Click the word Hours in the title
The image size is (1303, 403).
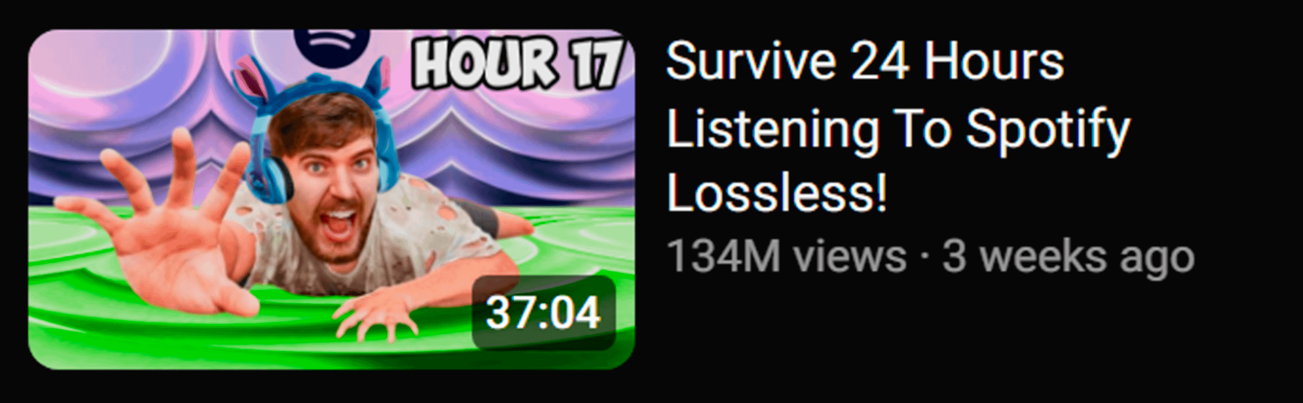tap(993, 61)
